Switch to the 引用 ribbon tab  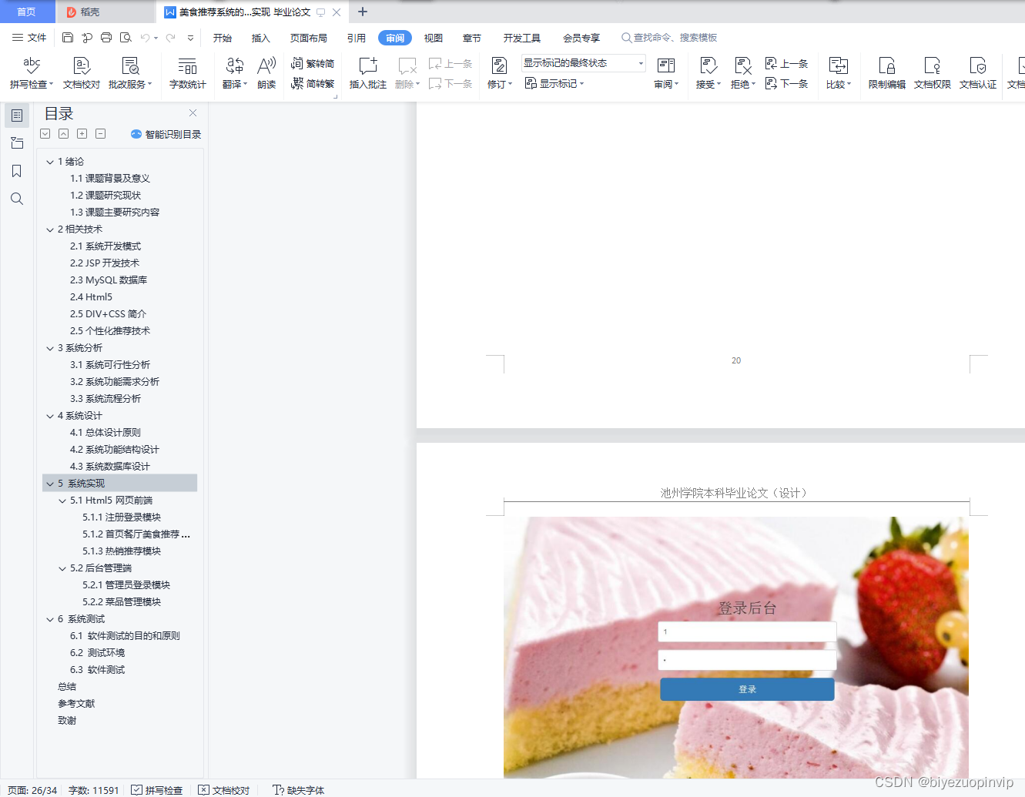pyautogui.click(x=357, y=38)
